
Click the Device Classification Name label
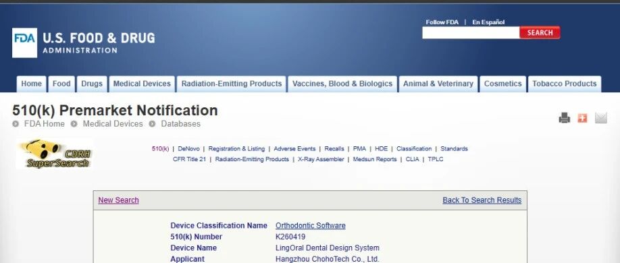coord(219,225)
